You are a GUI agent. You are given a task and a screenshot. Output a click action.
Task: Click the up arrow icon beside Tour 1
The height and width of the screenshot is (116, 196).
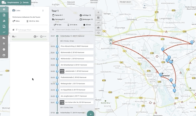[98, 12]
